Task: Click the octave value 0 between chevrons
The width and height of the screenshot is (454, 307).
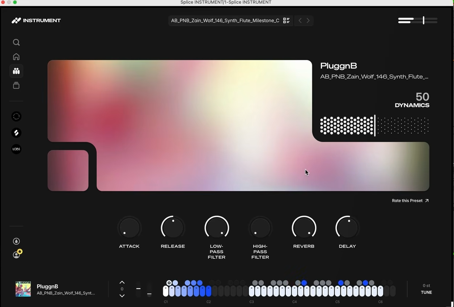Action: pyautogui.click(x=122, y=289)
